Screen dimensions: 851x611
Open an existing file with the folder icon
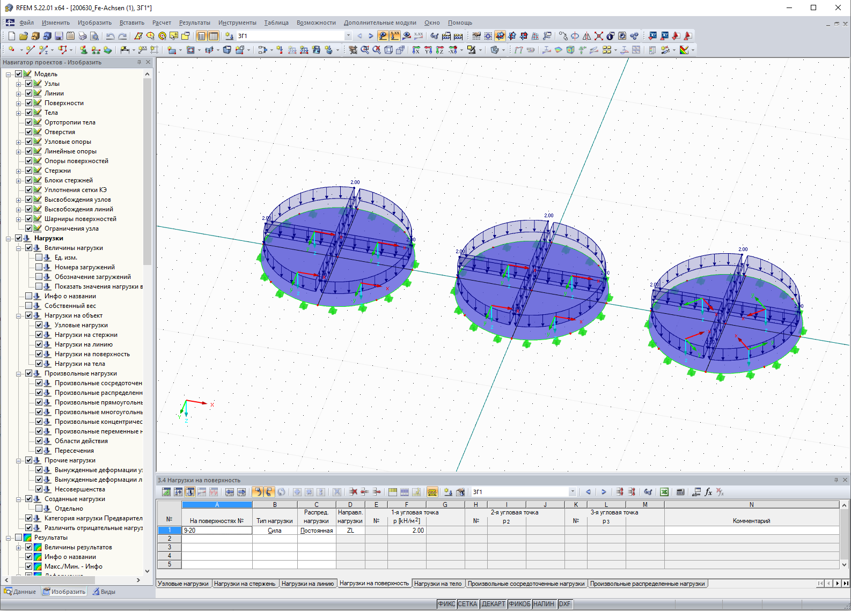(x=24, y=36)
